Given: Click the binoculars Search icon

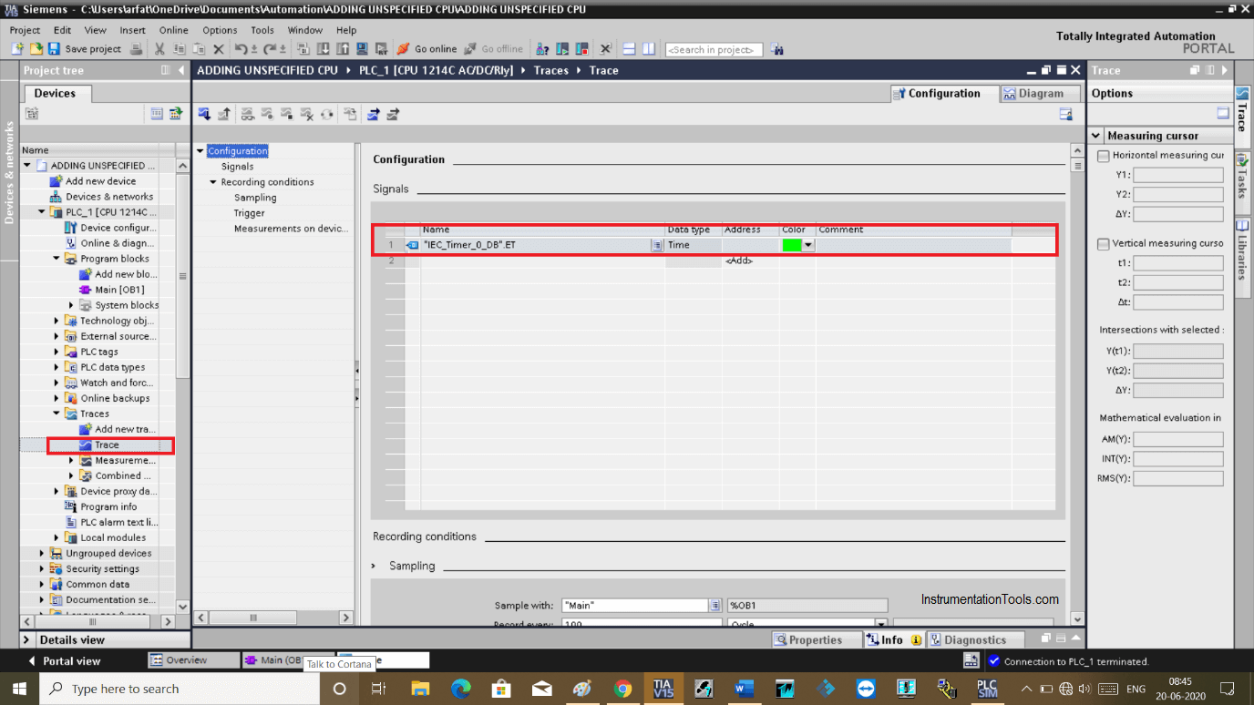Looking at the screenshot, I should (x=776, y=49).
